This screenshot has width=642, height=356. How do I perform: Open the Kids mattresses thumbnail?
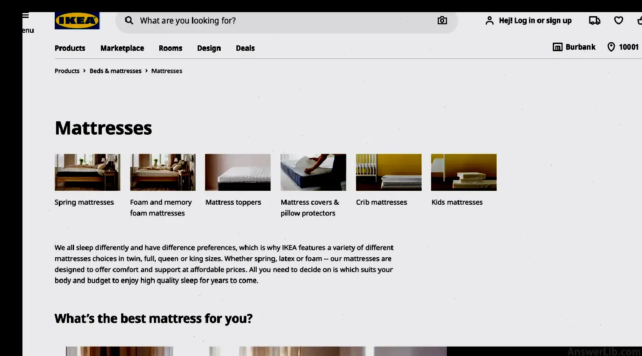464,172
